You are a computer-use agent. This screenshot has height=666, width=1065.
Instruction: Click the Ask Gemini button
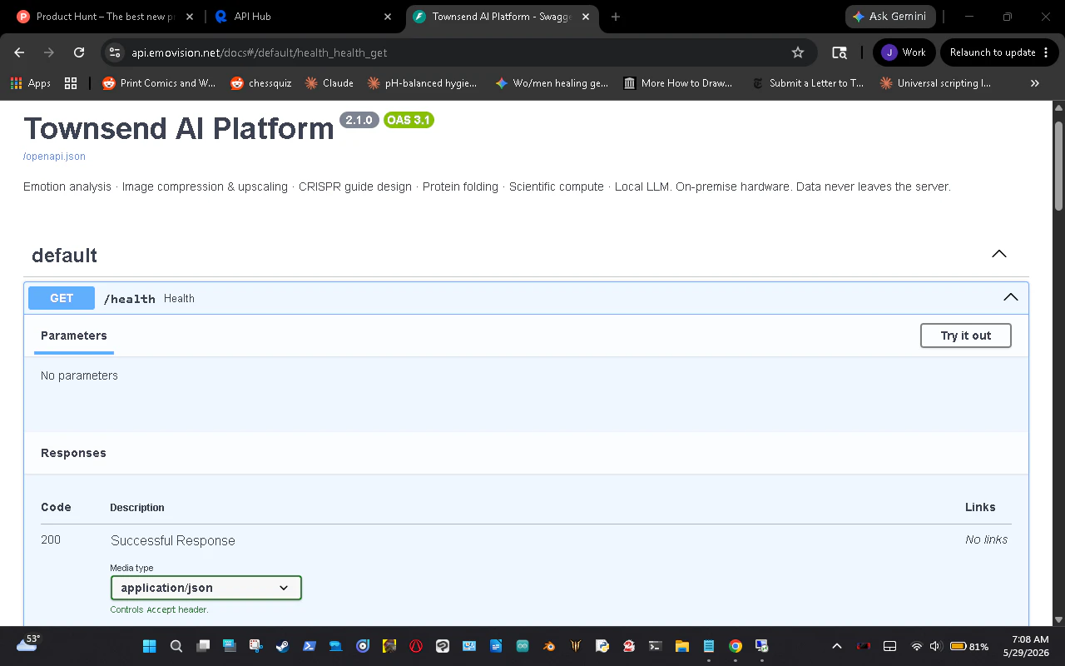[x=890, y=17]
